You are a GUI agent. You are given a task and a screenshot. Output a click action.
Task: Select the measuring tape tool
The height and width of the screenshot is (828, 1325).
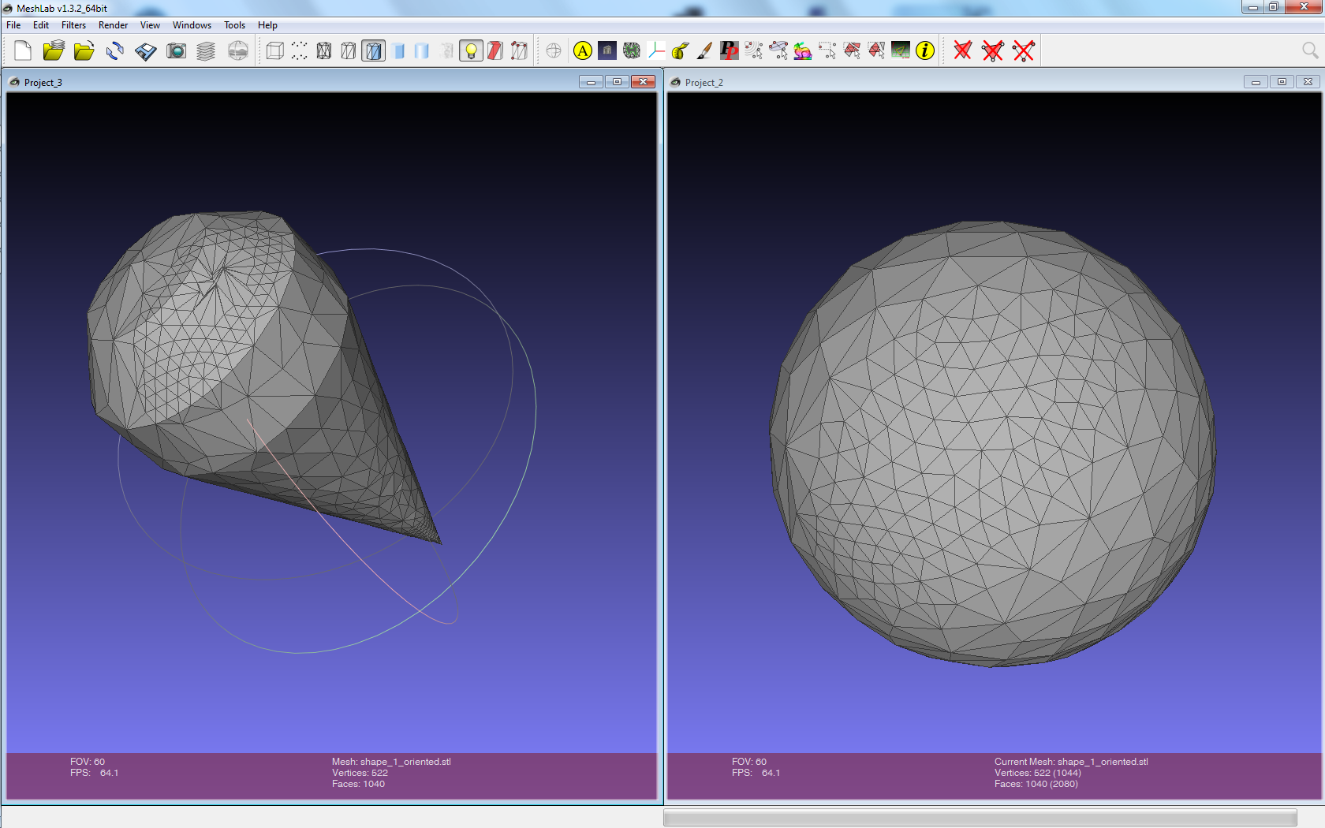(x=680, y=51)
